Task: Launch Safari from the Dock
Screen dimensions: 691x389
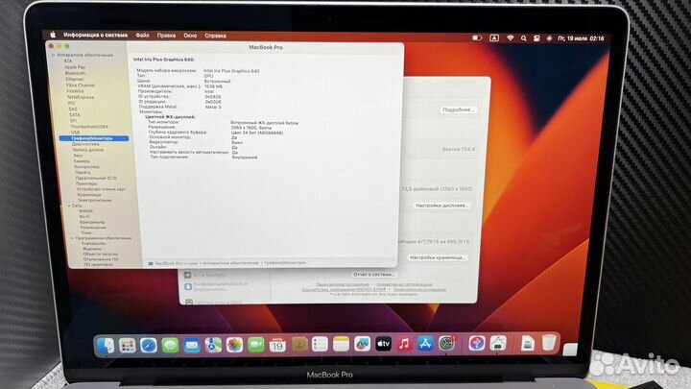Action: tap(149, 346)
